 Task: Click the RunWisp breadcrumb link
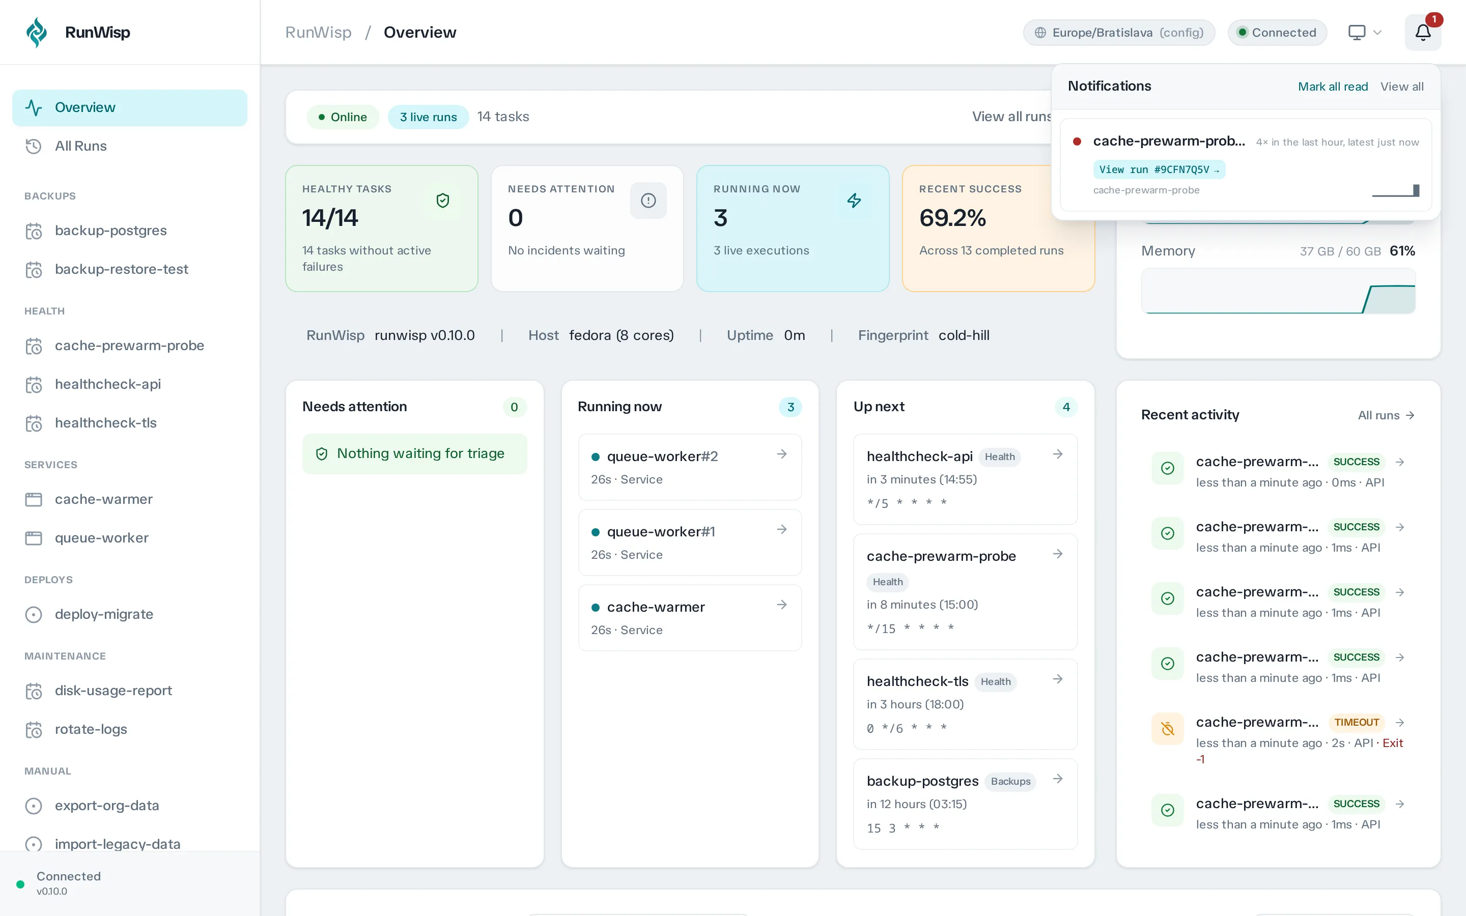318,32
